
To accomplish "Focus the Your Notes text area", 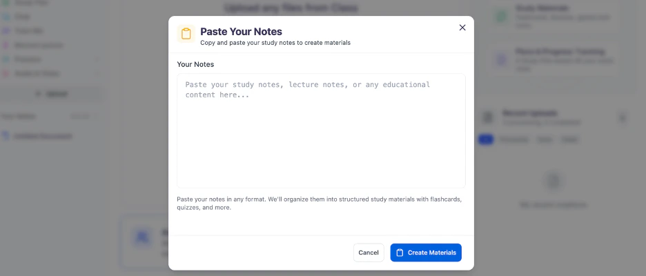I will click(321, 130).
